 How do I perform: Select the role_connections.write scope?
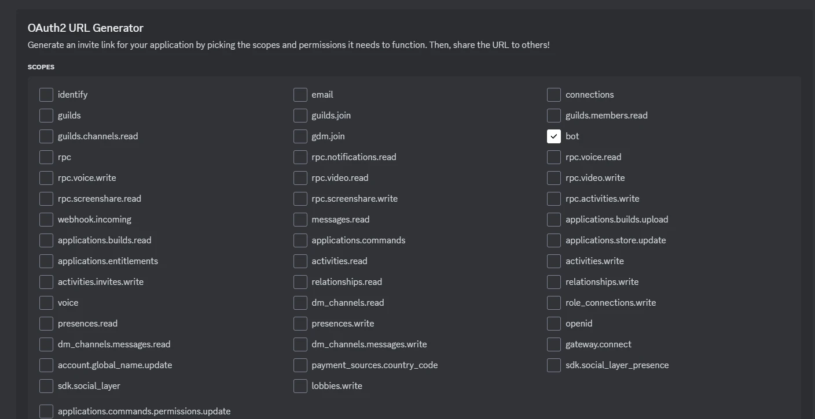point(554,303)
